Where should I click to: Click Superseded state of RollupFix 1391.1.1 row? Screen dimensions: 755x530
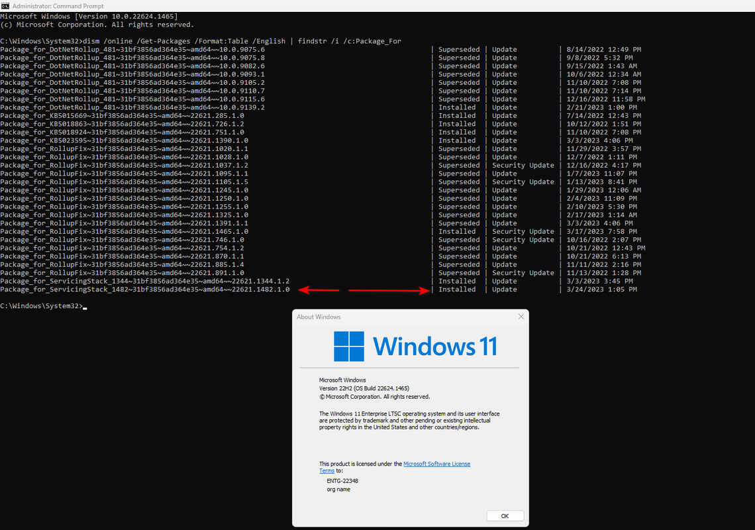tap(459, 223)
